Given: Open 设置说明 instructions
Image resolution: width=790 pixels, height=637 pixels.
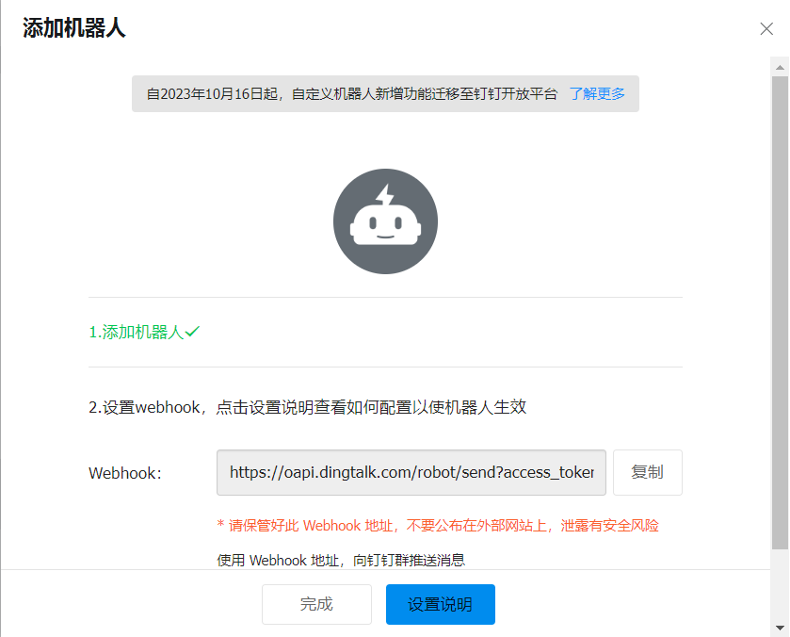Looking at the screenshot, I should [441, 604].
